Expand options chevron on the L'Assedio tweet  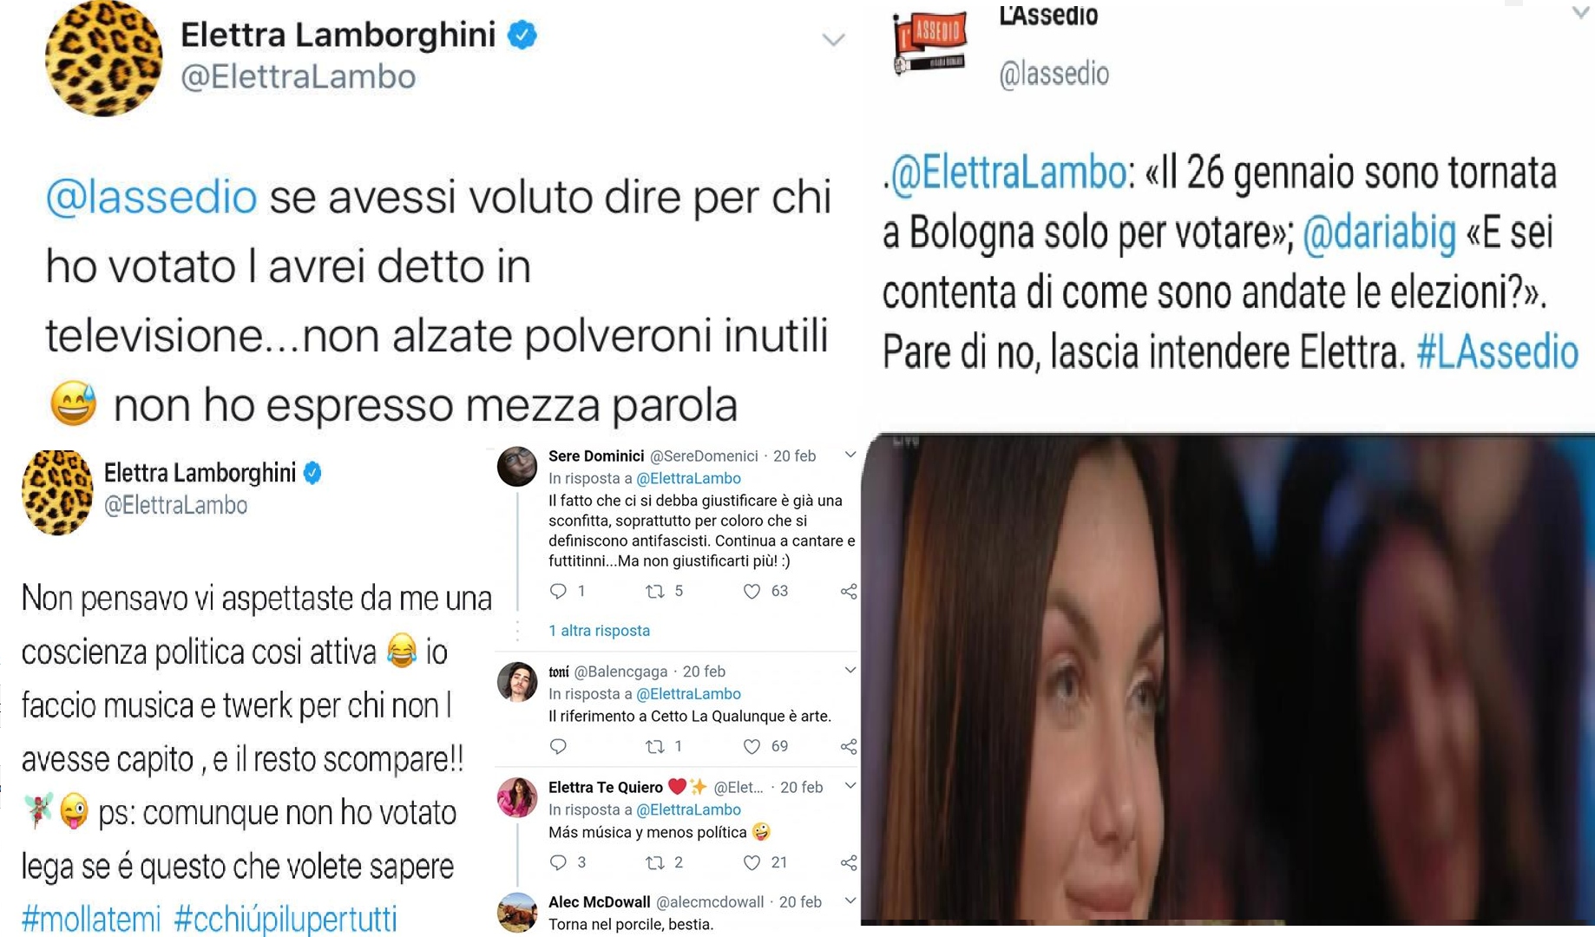tap(1581, 13)
